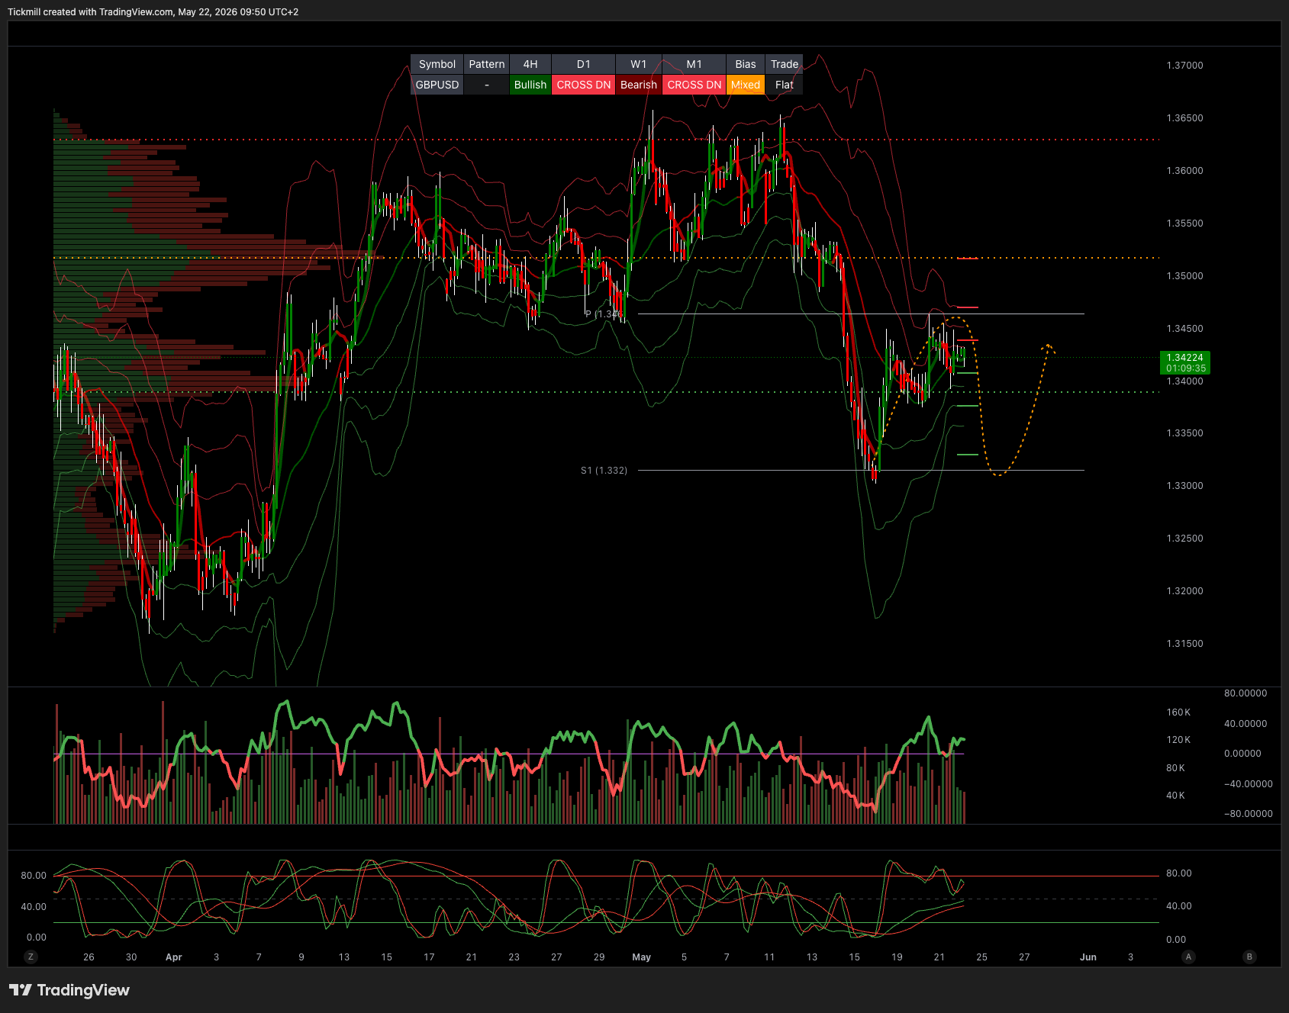Click the 30 date label on the time axis
This screenshot has height=1013, width=1289.
pos(131,957)
